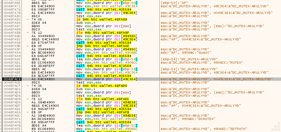Screen dimensions: 281x132
Task: Toggle breakpoint dot at address 0048FA76
Action: point(2,9)
